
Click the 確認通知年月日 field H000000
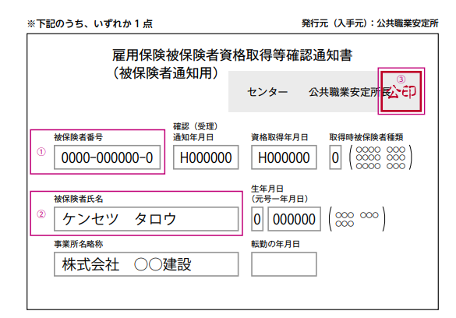pyautogui.click(x=206, y=157)
